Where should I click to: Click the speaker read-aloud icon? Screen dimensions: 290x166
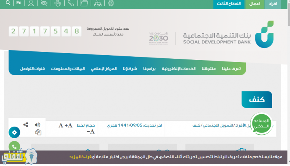coord(38,125)
